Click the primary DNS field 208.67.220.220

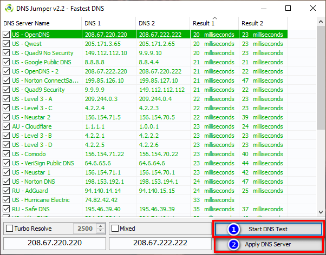tap(55, 243)
